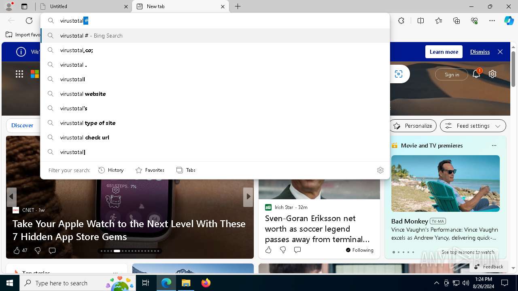This screenshot has height=291, width=518.
Task: Click the Personalize button
Action: click(x=413, y=126)
